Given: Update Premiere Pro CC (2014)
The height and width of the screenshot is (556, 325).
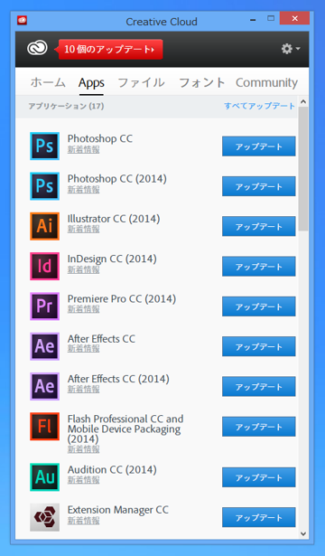Looking at the screenshot, I should pyautogui.click(x=259, y=306).
